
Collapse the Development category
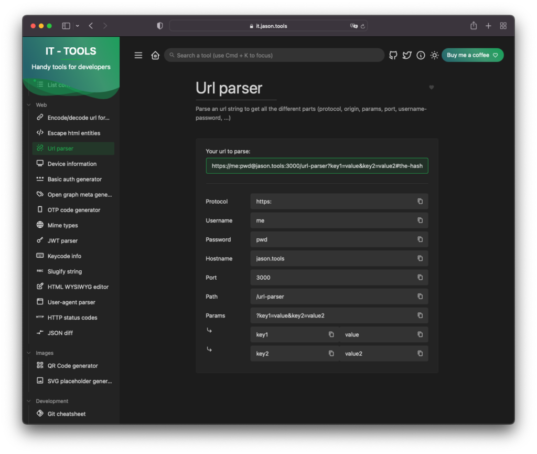click(x=29, y=401)
